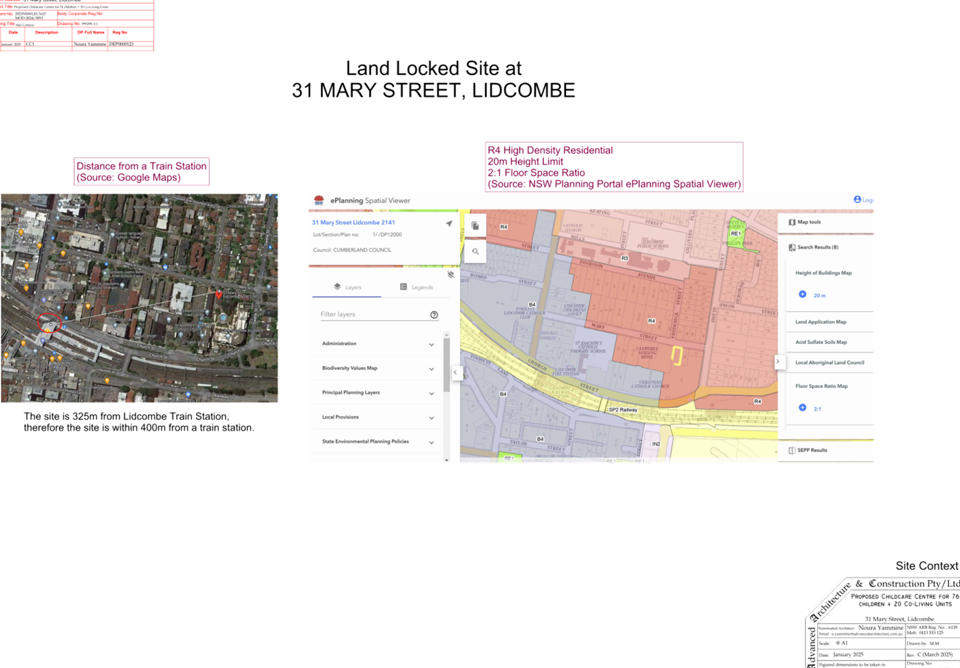Click the red circled train station on aerial map
This screenshot has width=960, height=668.
click(x=49, y=324)
